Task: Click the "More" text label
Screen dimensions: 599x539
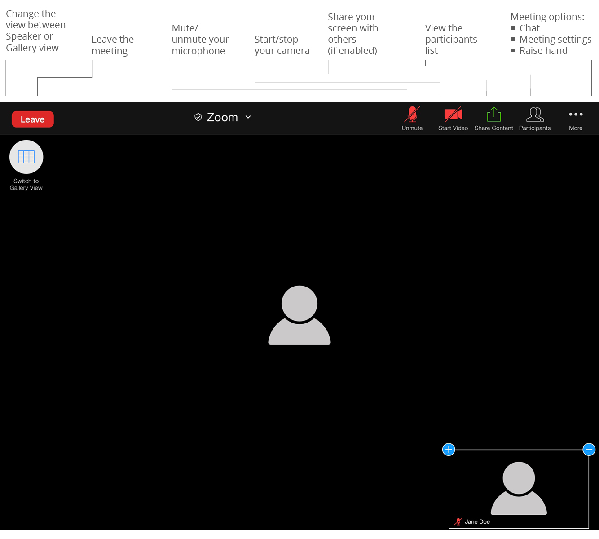Action: tap(576, 128)
